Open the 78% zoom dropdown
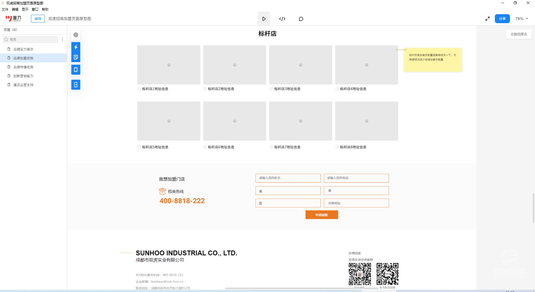 tap(521, 19)
